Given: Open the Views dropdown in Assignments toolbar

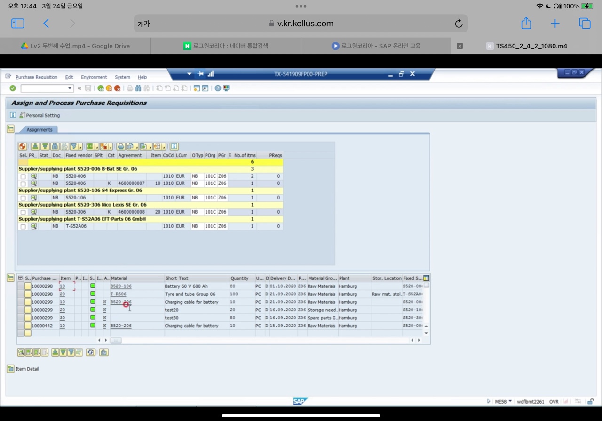Looking at the screenshot, I should (x=136, y=147).
